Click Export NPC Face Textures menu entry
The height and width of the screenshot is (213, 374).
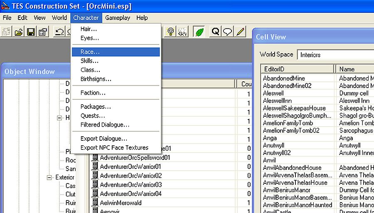click(114, 147)
